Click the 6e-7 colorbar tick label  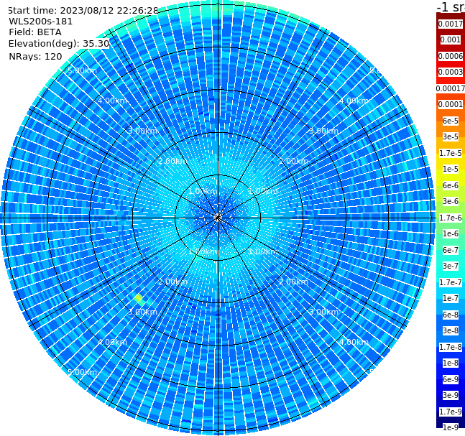(x=451, y=250)
